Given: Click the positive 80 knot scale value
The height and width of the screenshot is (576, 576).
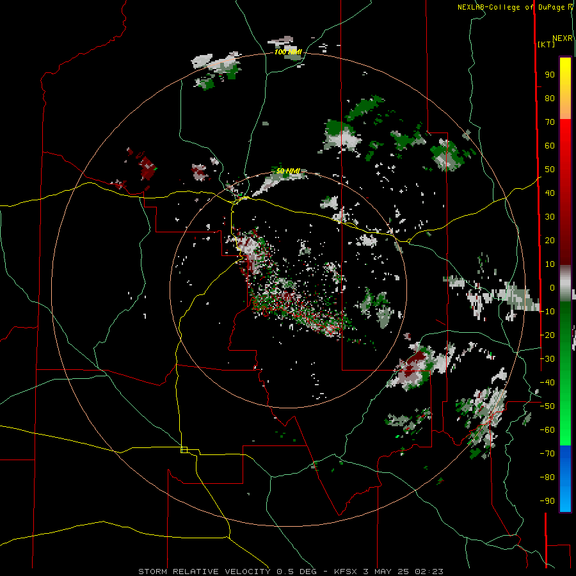Looking at the screenshot, I should [x=550, y=98].
